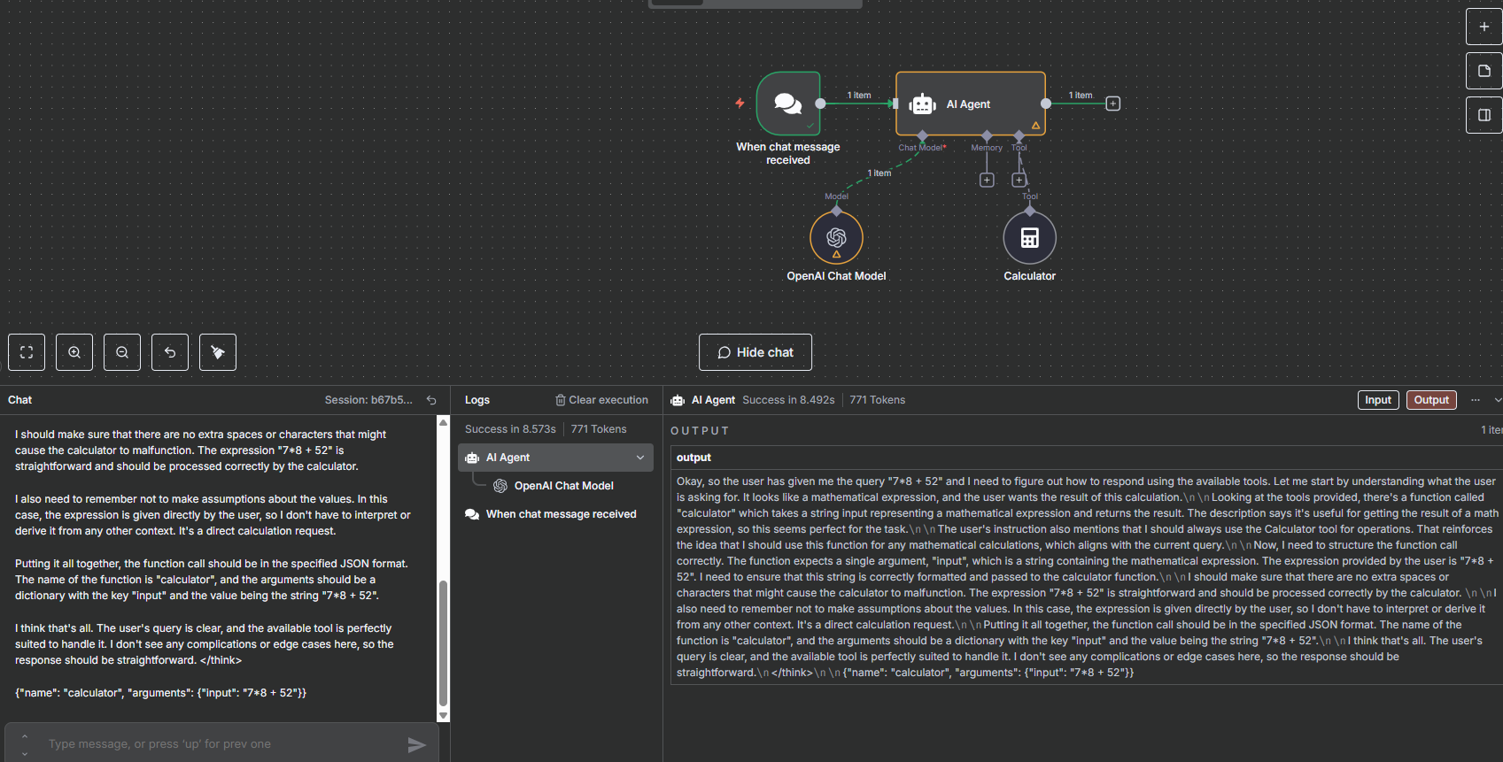Screen dimensions: 1503x762
Task: Collapse the AI Agent log entry chevron
Action: point(639,458)
